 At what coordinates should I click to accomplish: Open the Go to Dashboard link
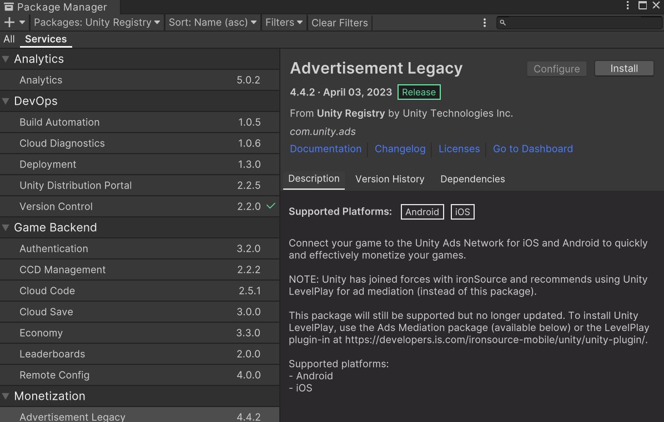tap(533, 149)
